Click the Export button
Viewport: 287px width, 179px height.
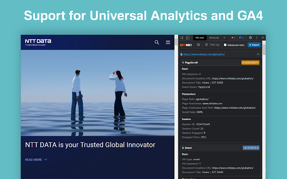tap(254, 45)
